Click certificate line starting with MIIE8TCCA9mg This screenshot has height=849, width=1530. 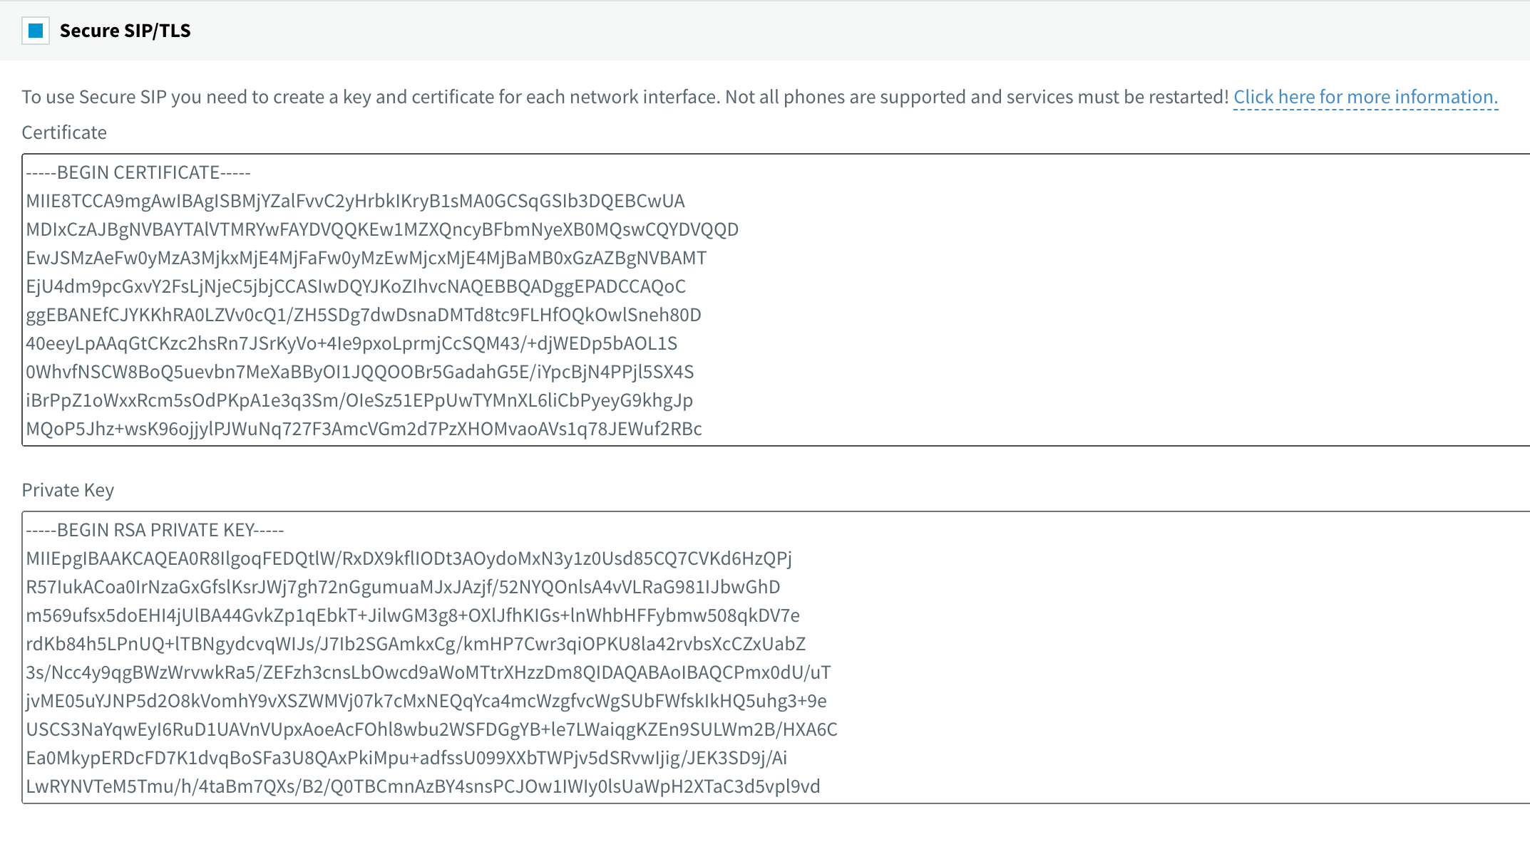click(x=355, y=201)
